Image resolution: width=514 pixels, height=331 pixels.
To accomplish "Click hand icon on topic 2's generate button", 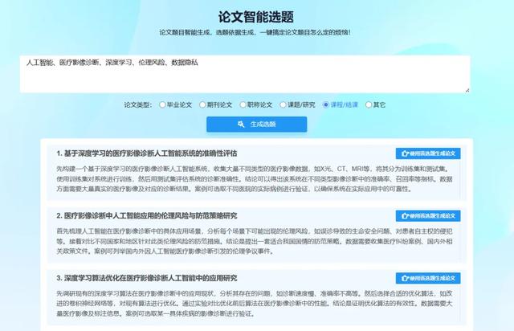I will 405,216.
